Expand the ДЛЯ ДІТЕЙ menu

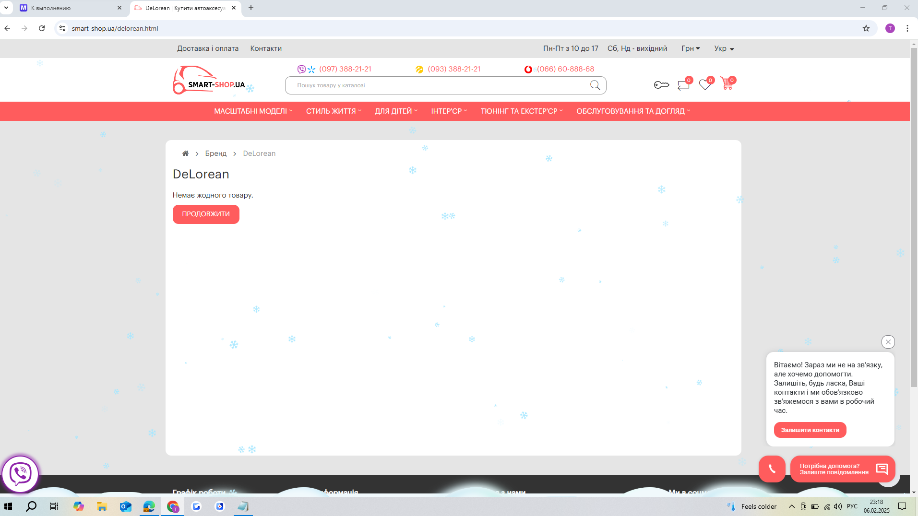point(396,111)
